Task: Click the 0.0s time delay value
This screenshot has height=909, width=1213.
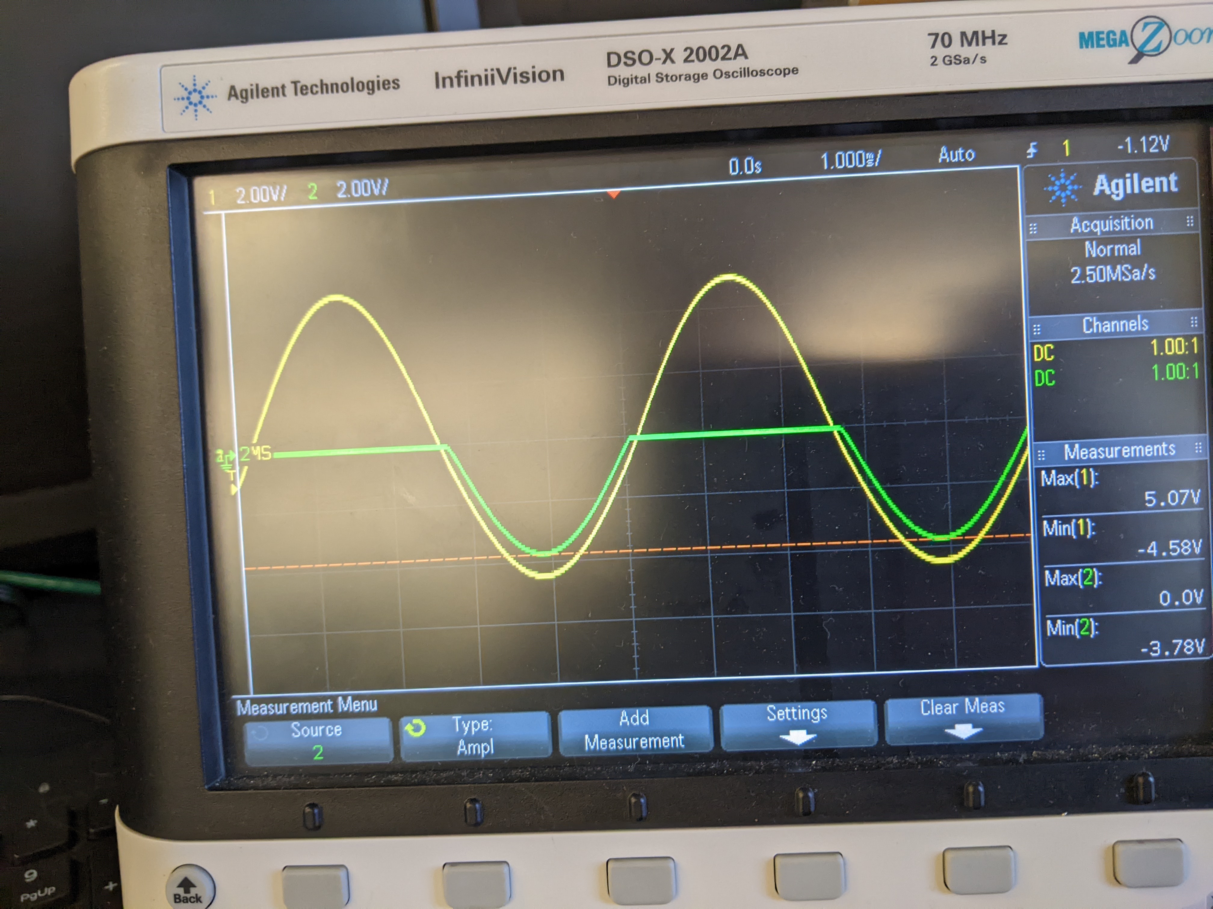Action: pyautogui.click(x=745, y=166)
